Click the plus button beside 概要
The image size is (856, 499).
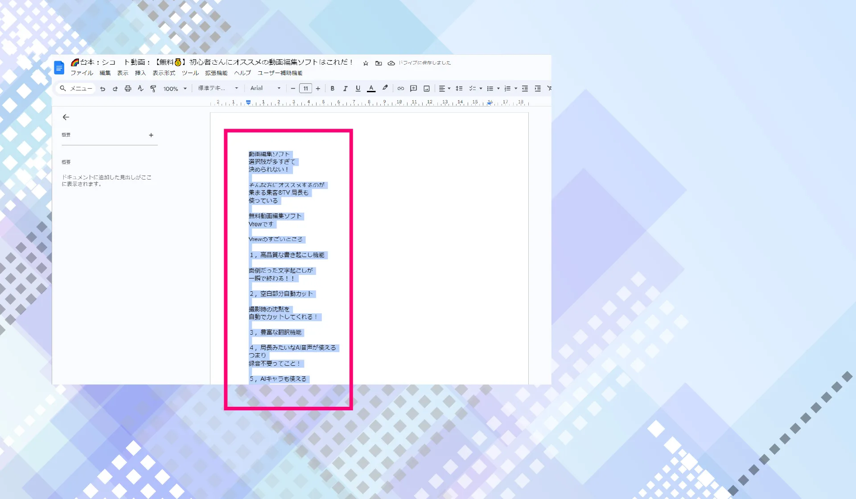point(151,135)
